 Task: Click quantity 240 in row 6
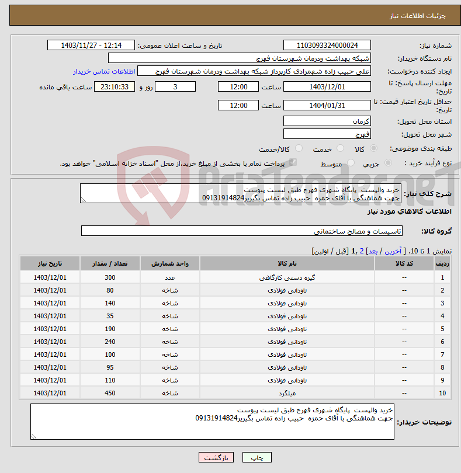110,342
